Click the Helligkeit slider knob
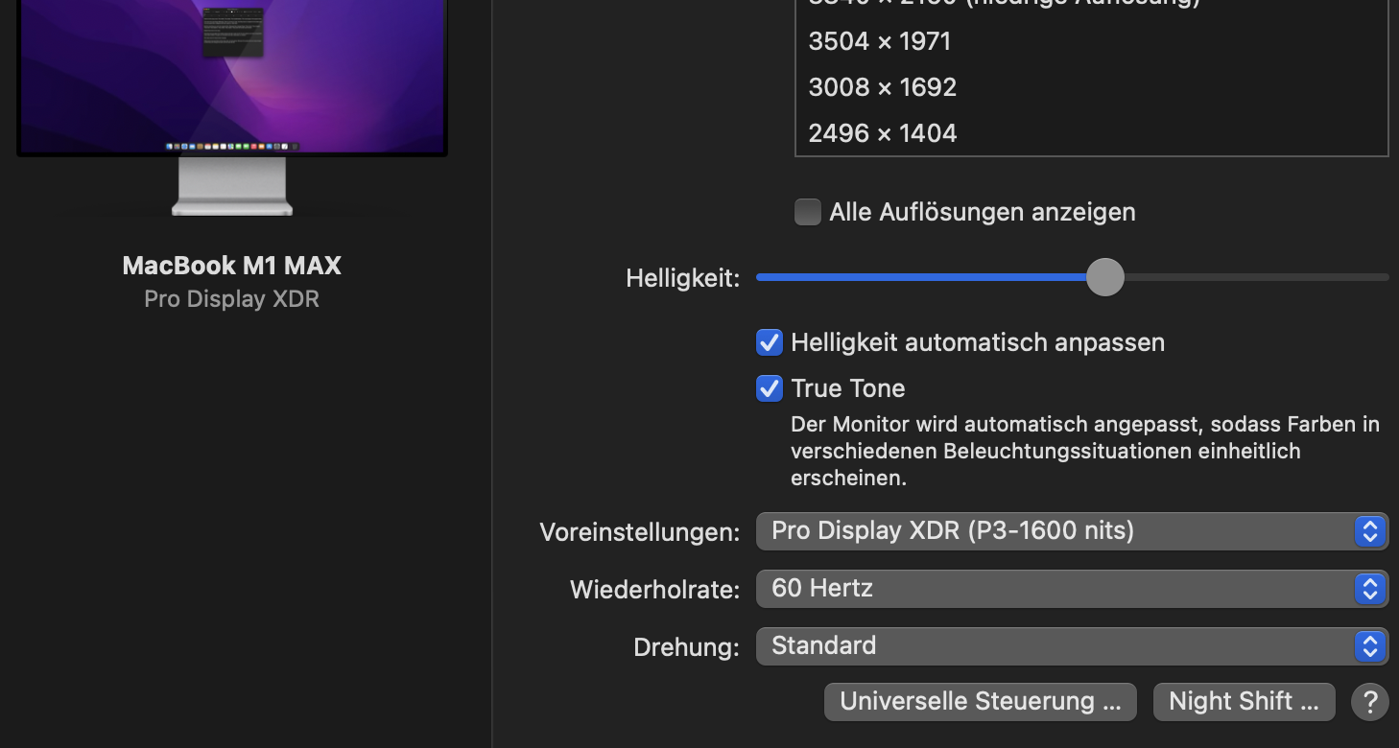This screenshot has height=748, width=1399. (1105, 277)
